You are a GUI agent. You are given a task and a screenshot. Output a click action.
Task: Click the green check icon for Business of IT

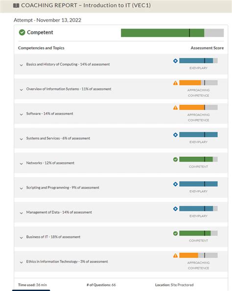[175, 234]
